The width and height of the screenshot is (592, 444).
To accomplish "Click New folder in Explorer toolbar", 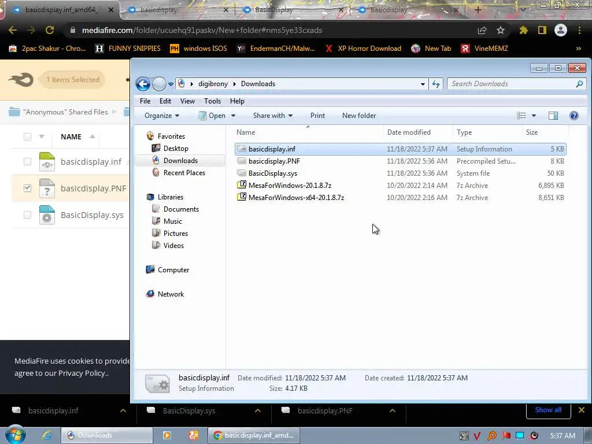I will tap(358, 116).
